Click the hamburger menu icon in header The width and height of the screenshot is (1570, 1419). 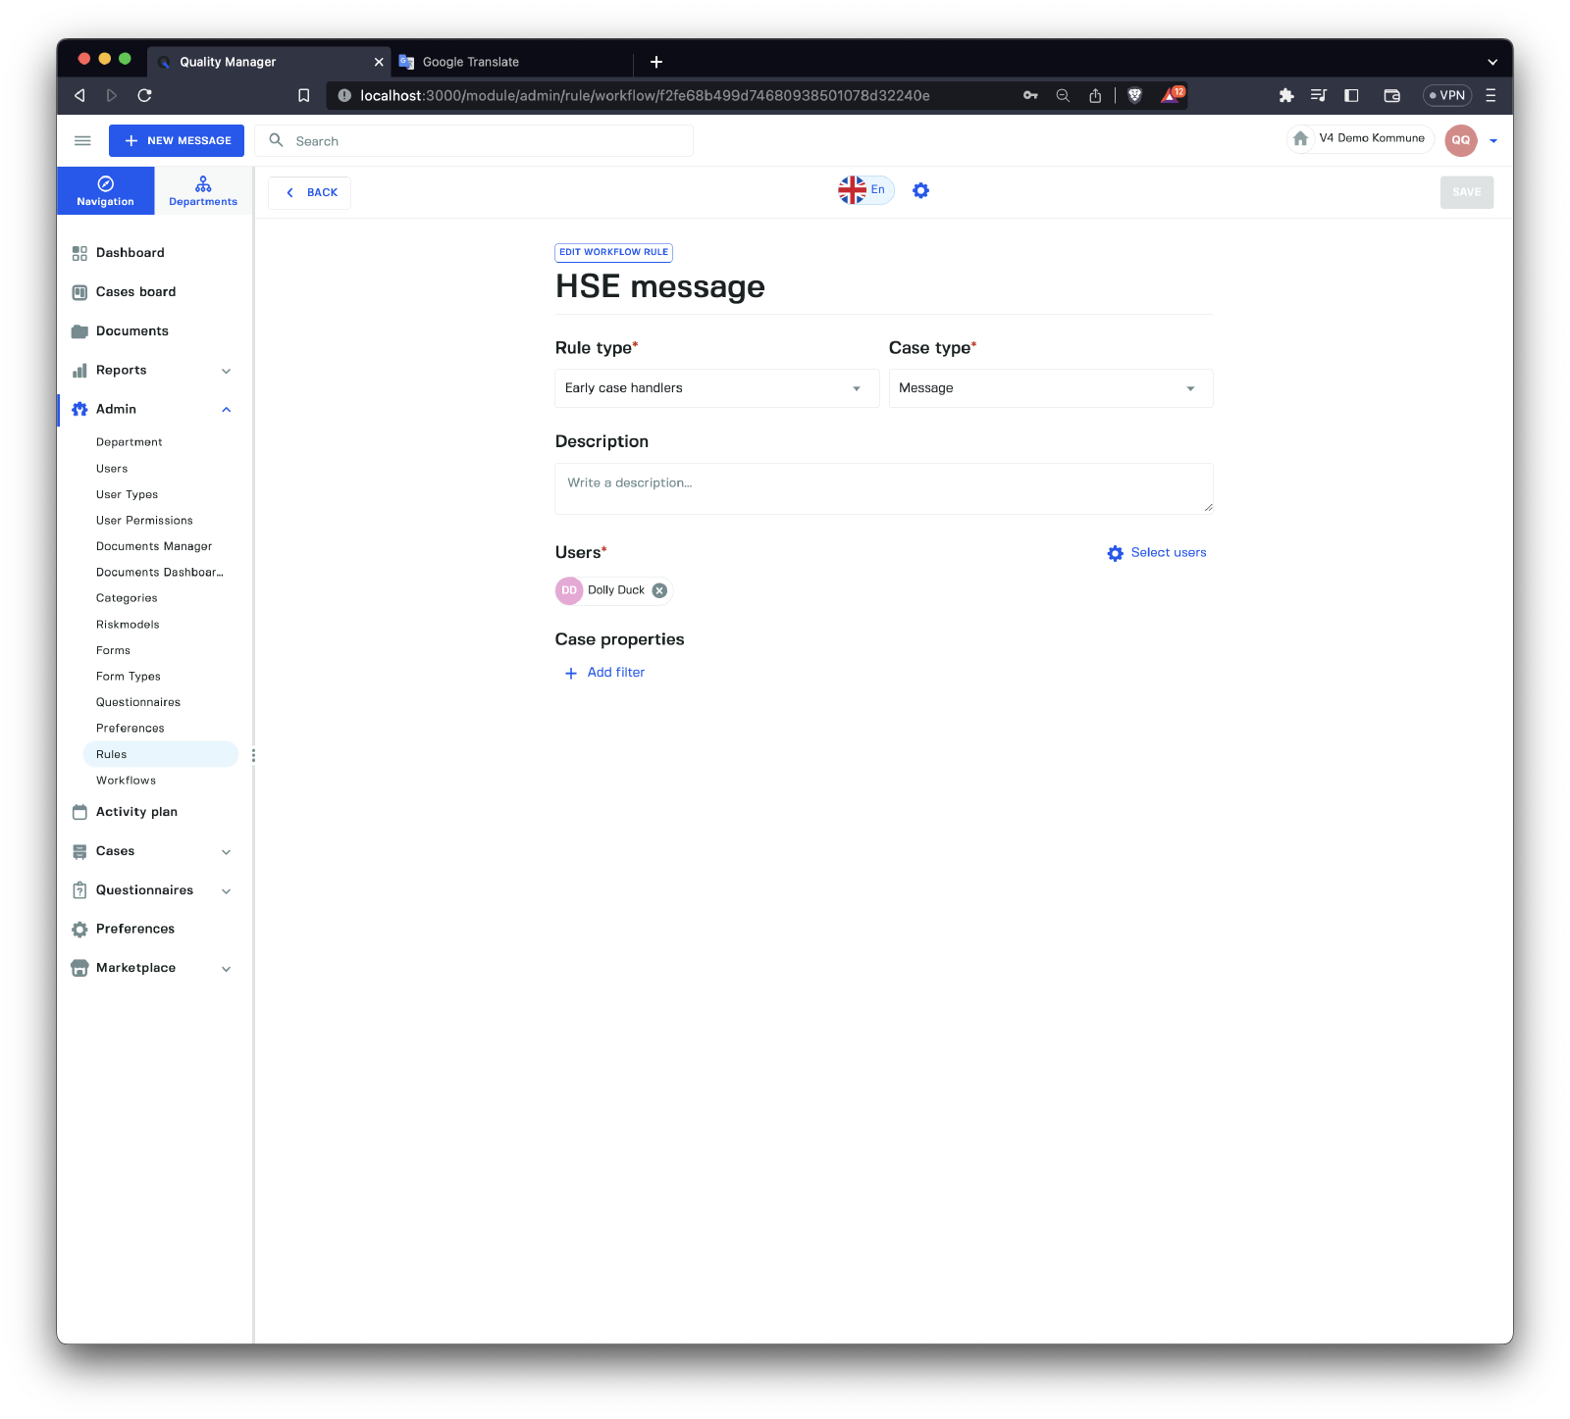(82, 141)
